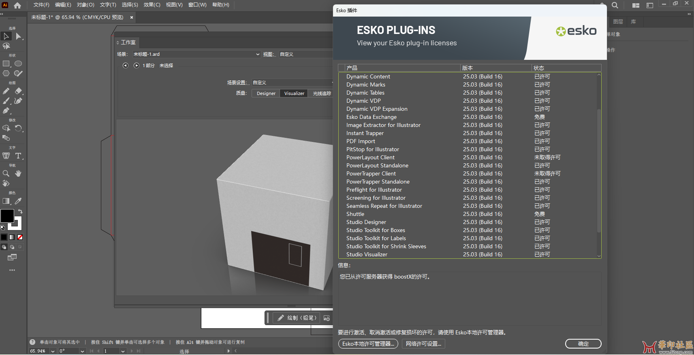
Task: Select the Hand tool
Action: click(18, 173)
